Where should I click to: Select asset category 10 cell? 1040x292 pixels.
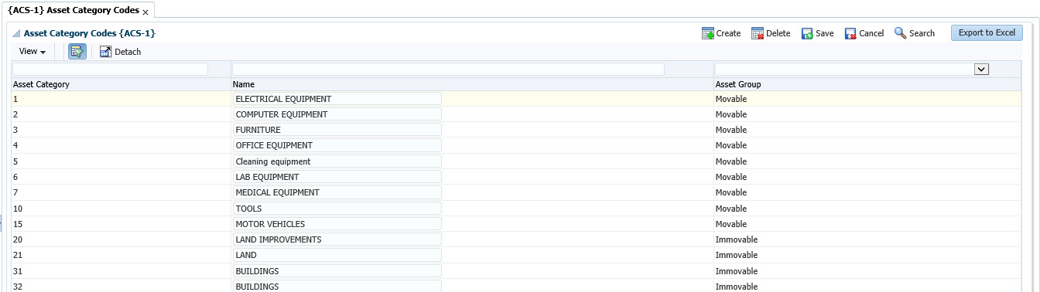click(121, 209)
